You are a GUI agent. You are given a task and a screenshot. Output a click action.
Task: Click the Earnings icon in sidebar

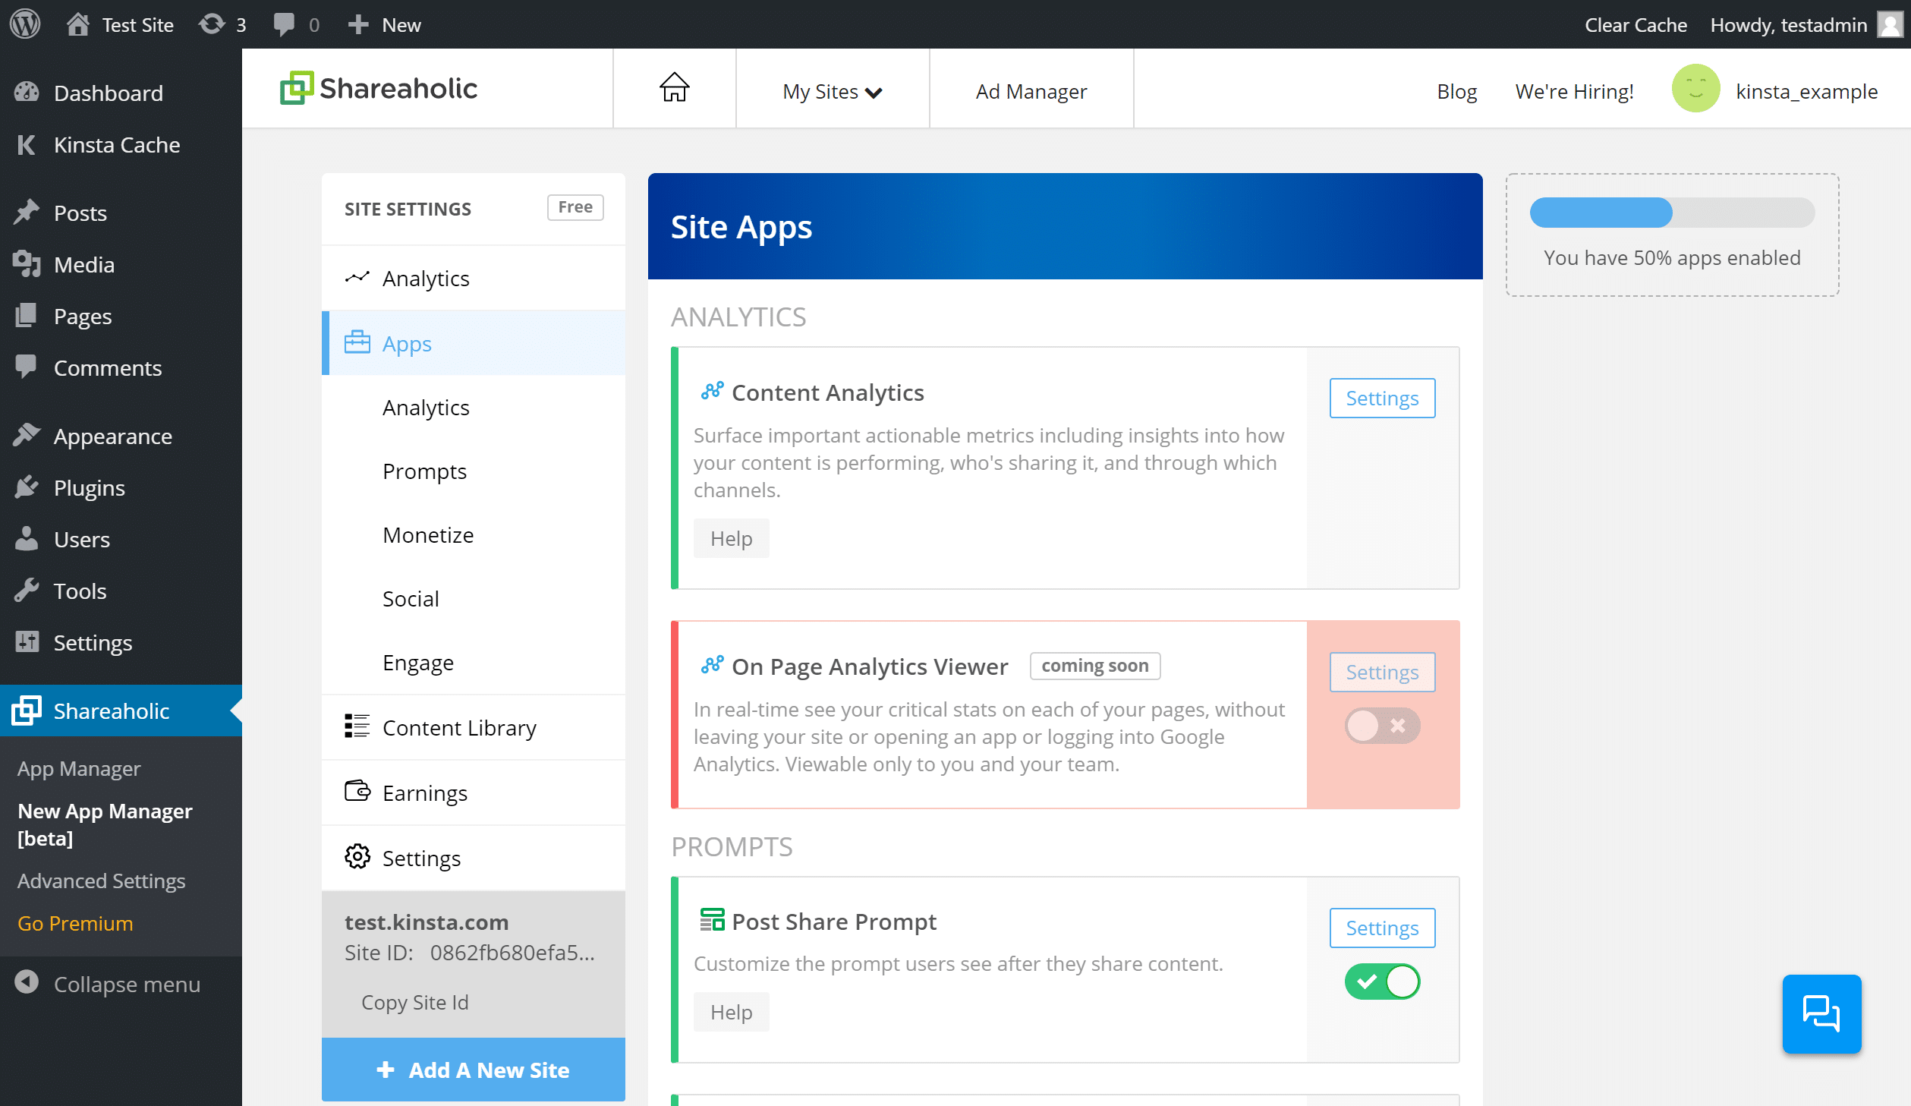coord(357,791)
